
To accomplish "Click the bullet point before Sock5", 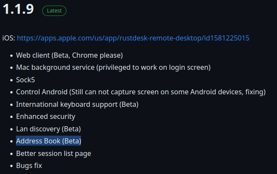I will (x=11, y=80).
